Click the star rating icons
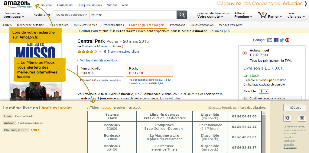Screen dimensions: 309x153 (87, 52)
